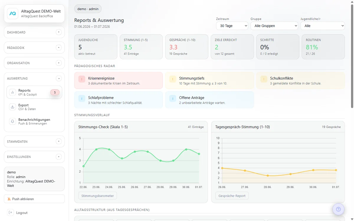Collapse the AUSWERTUNG sidebar section

point(59,78)
